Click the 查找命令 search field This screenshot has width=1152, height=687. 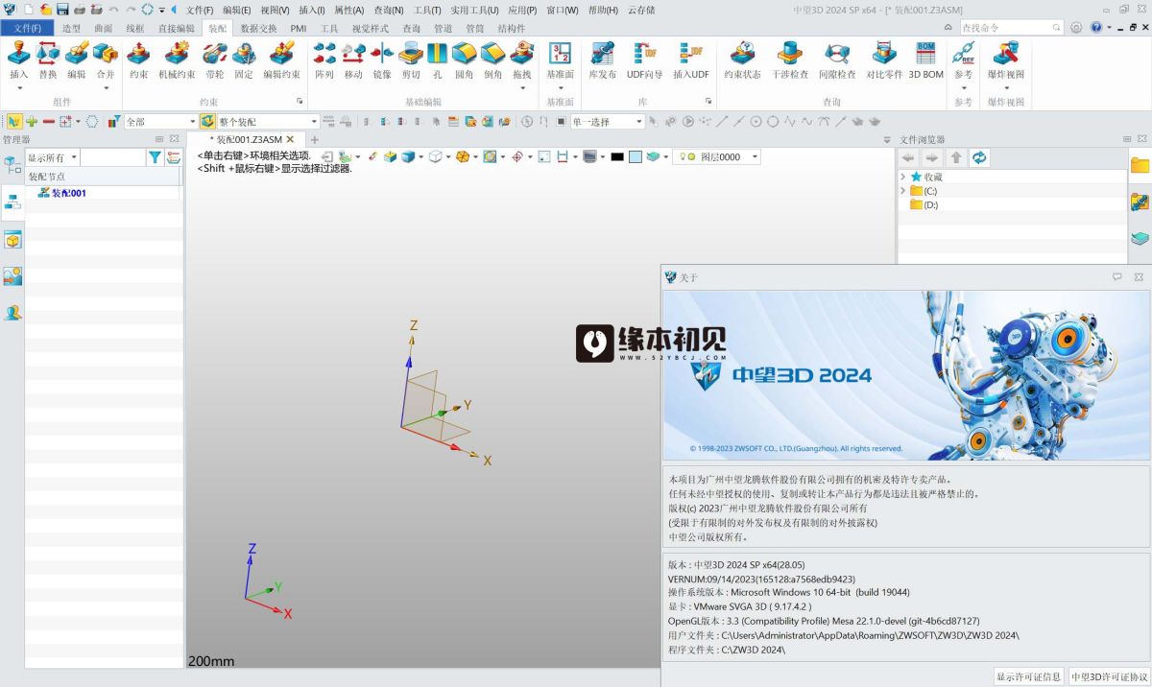point(1011,28)
